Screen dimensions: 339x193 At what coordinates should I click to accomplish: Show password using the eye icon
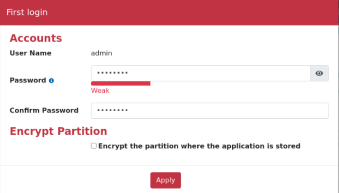click(x=319, y=73)
